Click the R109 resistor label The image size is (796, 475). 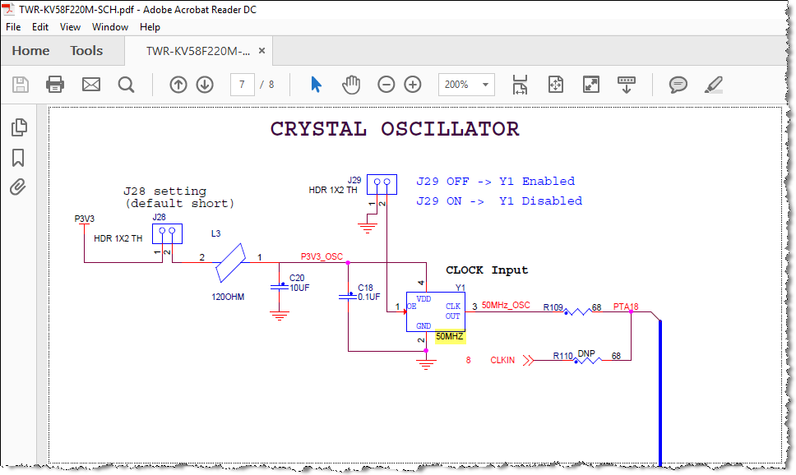[553, 307]
